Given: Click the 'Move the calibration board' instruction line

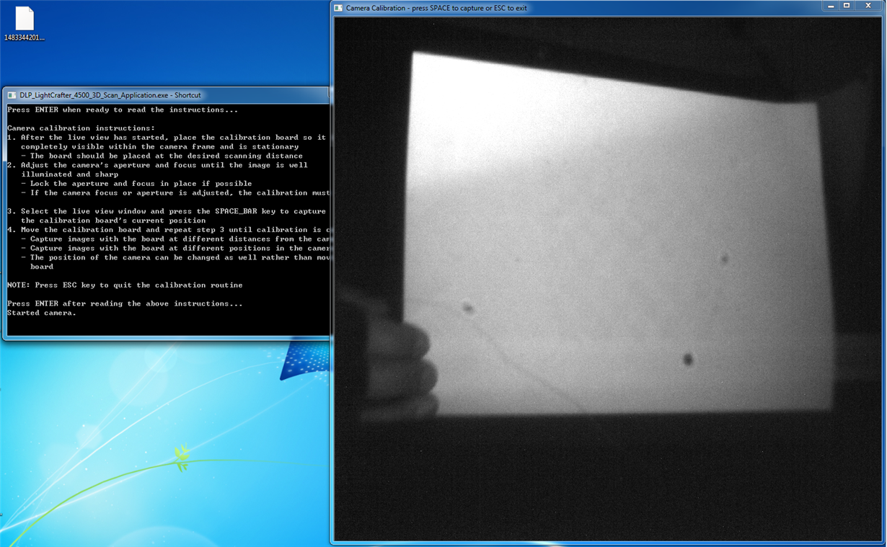Looking at the screenshot, I should point(169,230).
